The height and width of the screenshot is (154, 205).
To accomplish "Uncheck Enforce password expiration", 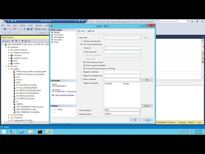I will (84, 65).
